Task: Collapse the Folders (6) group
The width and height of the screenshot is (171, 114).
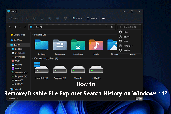Action: click(33, 35)
